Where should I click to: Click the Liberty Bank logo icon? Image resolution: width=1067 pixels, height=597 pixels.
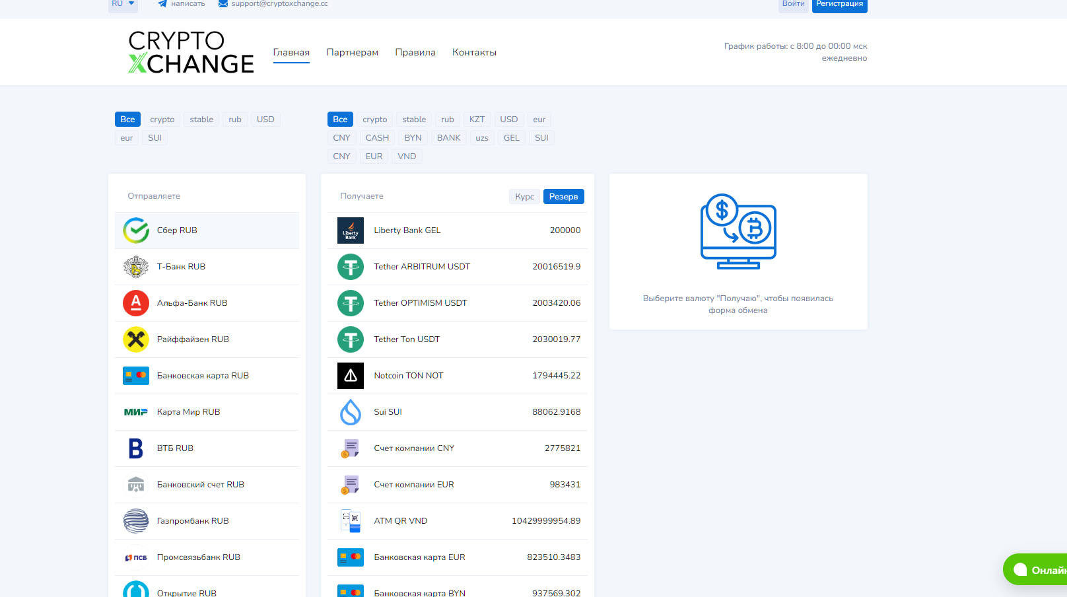[351, 230]
